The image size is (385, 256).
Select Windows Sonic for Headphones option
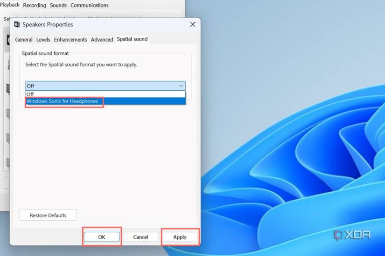tap(105, 101)
